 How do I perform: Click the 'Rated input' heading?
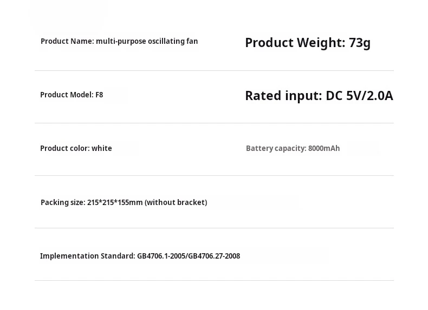(283, 96)
